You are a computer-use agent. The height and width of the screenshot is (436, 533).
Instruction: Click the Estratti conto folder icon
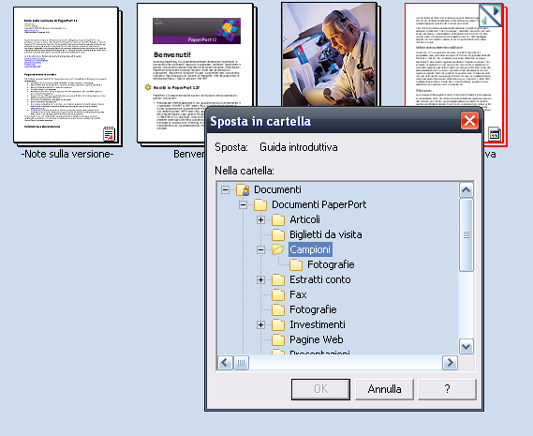(278, 280)
